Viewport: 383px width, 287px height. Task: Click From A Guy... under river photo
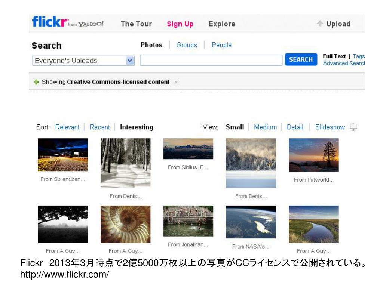click(314, 251)
